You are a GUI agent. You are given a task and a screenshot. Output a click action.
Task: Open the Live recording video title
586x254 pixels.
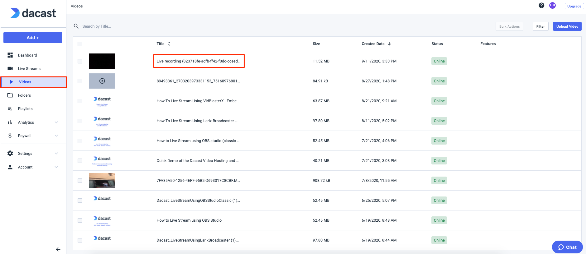click(x=199, y=61)
